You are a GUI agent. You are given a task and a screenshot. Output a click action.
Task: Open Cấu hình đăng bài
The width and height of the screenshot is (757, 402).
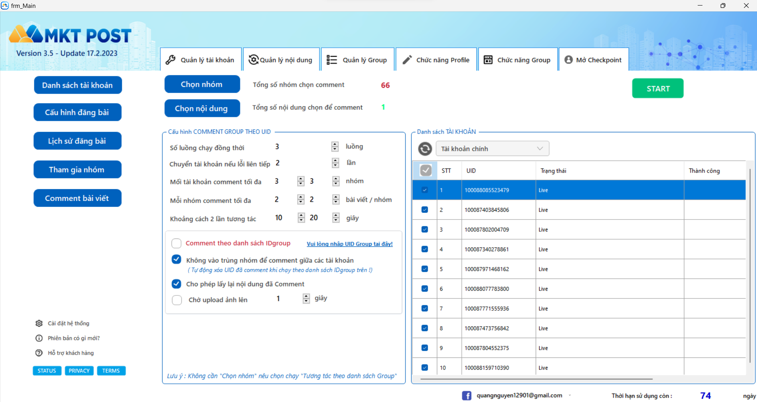(x=77, y=112)
